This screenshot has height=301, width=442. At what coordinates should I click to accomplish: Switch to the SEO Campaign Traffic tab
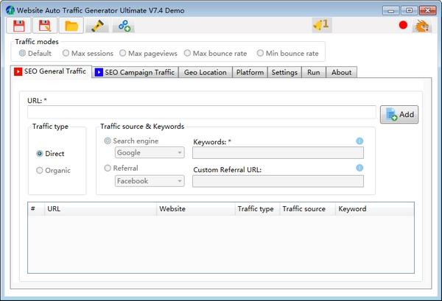tap(136, 72)
